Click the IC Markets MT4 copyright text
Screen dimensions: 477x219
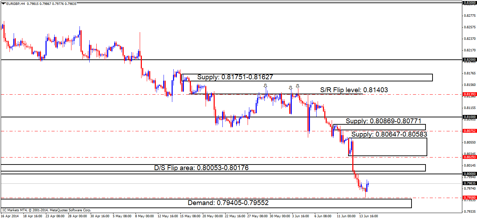click(x=47, y=210)
